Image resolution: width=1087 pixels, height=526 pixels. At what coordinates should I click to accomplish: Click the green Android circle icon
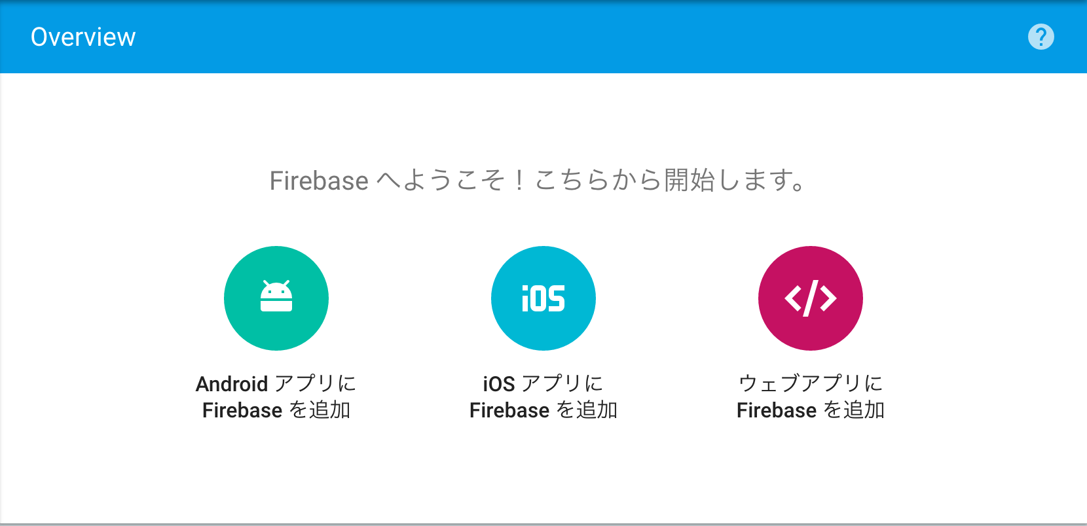coord(276,298)
